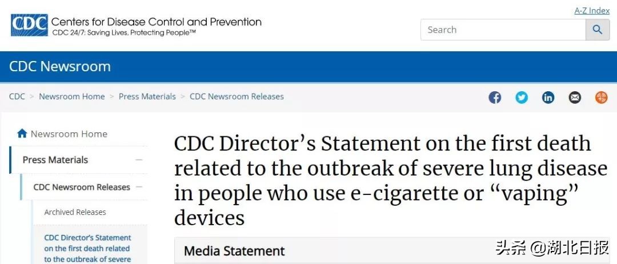This screenshot has width=617, height=264.
Task: Share the page on Twitter
Action: coord(522,98)
